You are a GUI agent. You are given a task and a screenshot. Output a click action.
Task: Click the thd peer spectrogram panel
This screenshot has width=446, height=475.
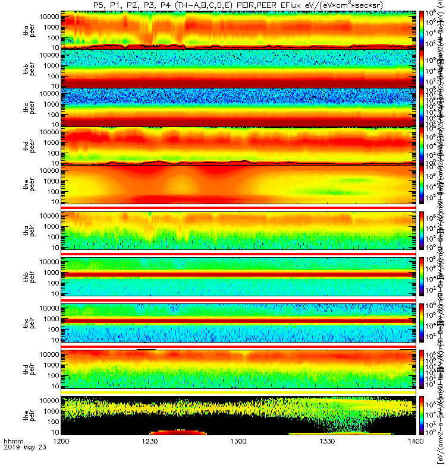[238, 146]
